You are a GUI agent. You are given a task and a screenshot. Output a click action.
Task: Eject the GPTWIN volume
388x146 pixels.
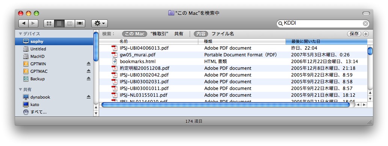(x=89, y=64)
